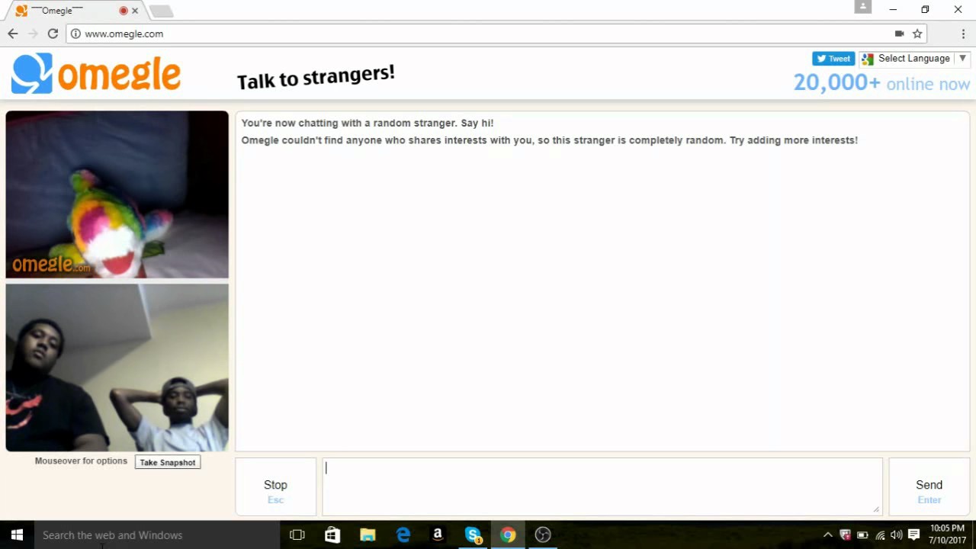Screen dimensions: 976x549
Task: Click the site info icon in address bar
Action: tap(75, 34)
